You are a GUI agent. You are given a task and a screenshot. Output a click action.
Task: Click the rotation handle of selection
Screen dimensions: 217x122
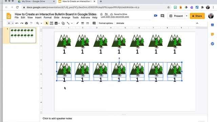click(x=119, y=58)
